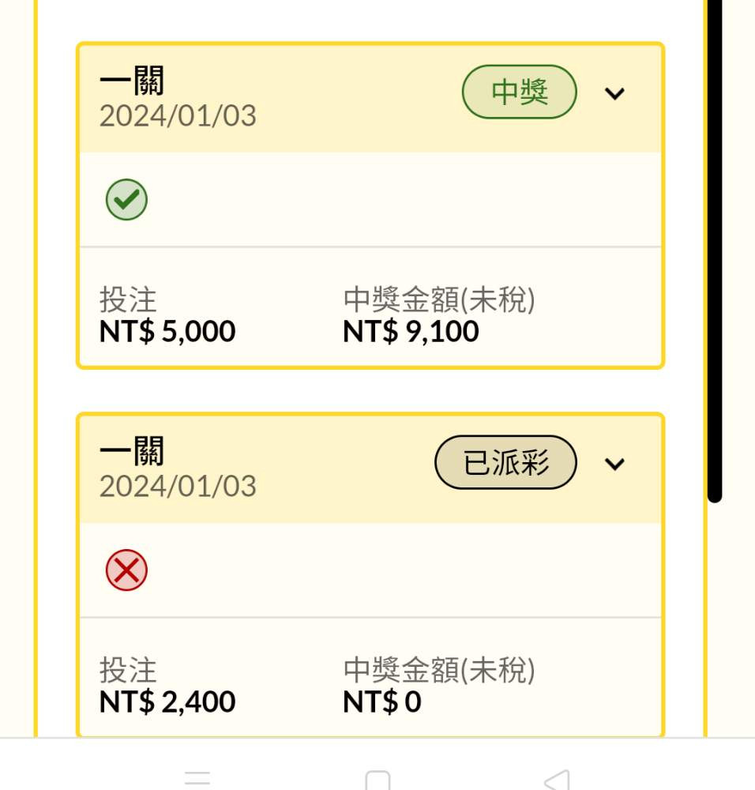The width and height of the screenshot is (755, 790).
Task: Tap the Android back triangle icon
Action: click(558, 781)
